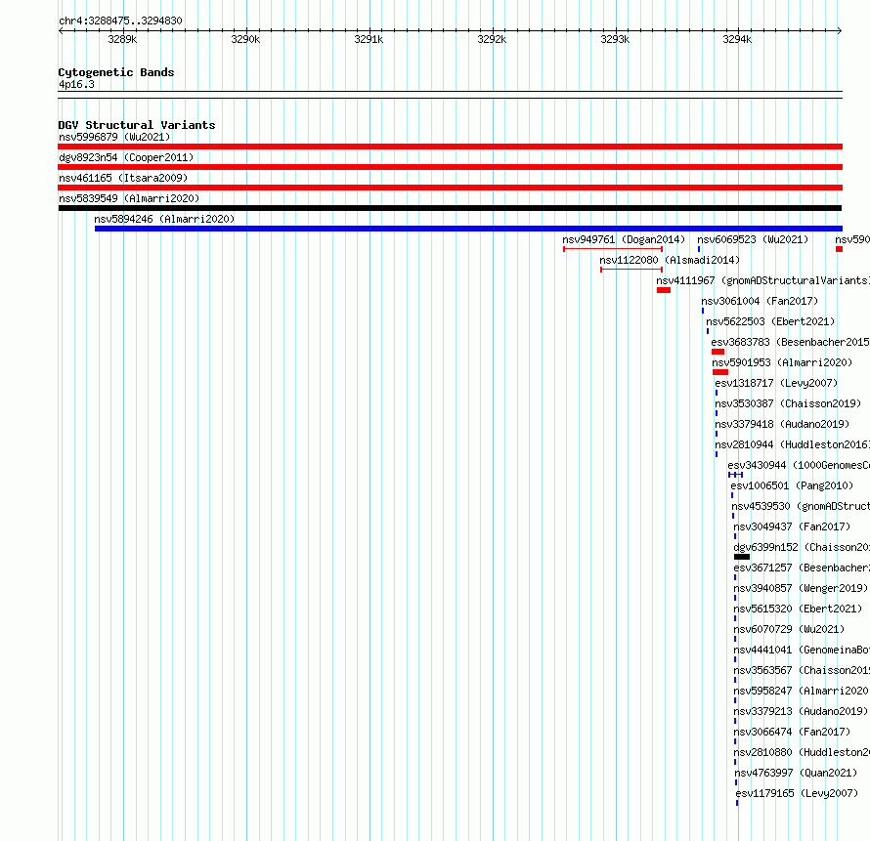Viewport: 870px width, 841px height.
Task: Open label nsv3066474 (Fan2017)
Action: tap(792, 732)
